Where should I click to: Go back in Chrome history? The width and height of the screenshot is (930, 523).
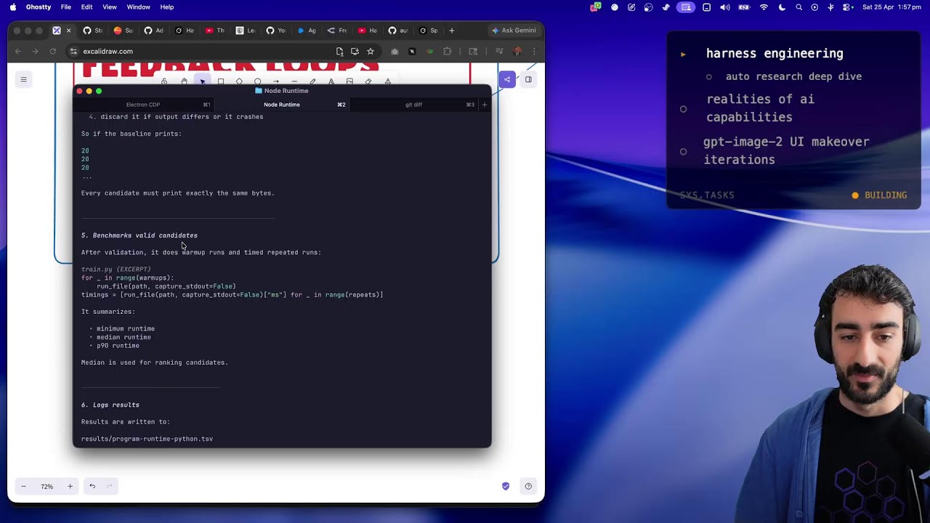pyautogui.click(x=18, y=52)
